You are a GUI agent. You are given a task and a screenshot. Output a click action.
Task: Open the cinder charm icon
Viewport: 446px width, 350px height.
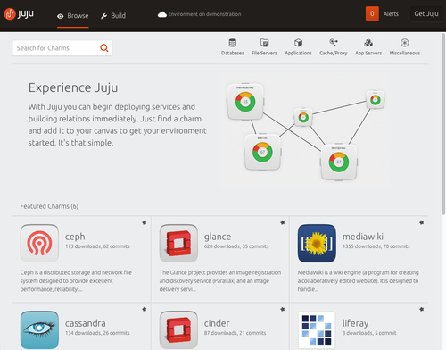pos(178,329)
